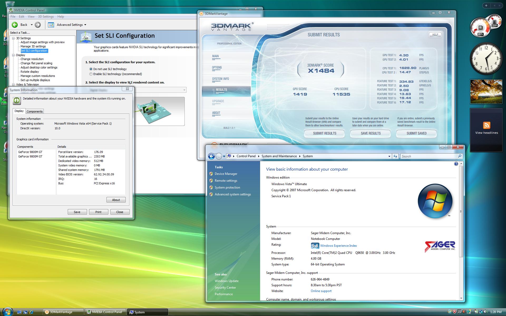506x316 pixels.
Task: Open Internet Explorer from quick launch
Action: click(32, 312)
